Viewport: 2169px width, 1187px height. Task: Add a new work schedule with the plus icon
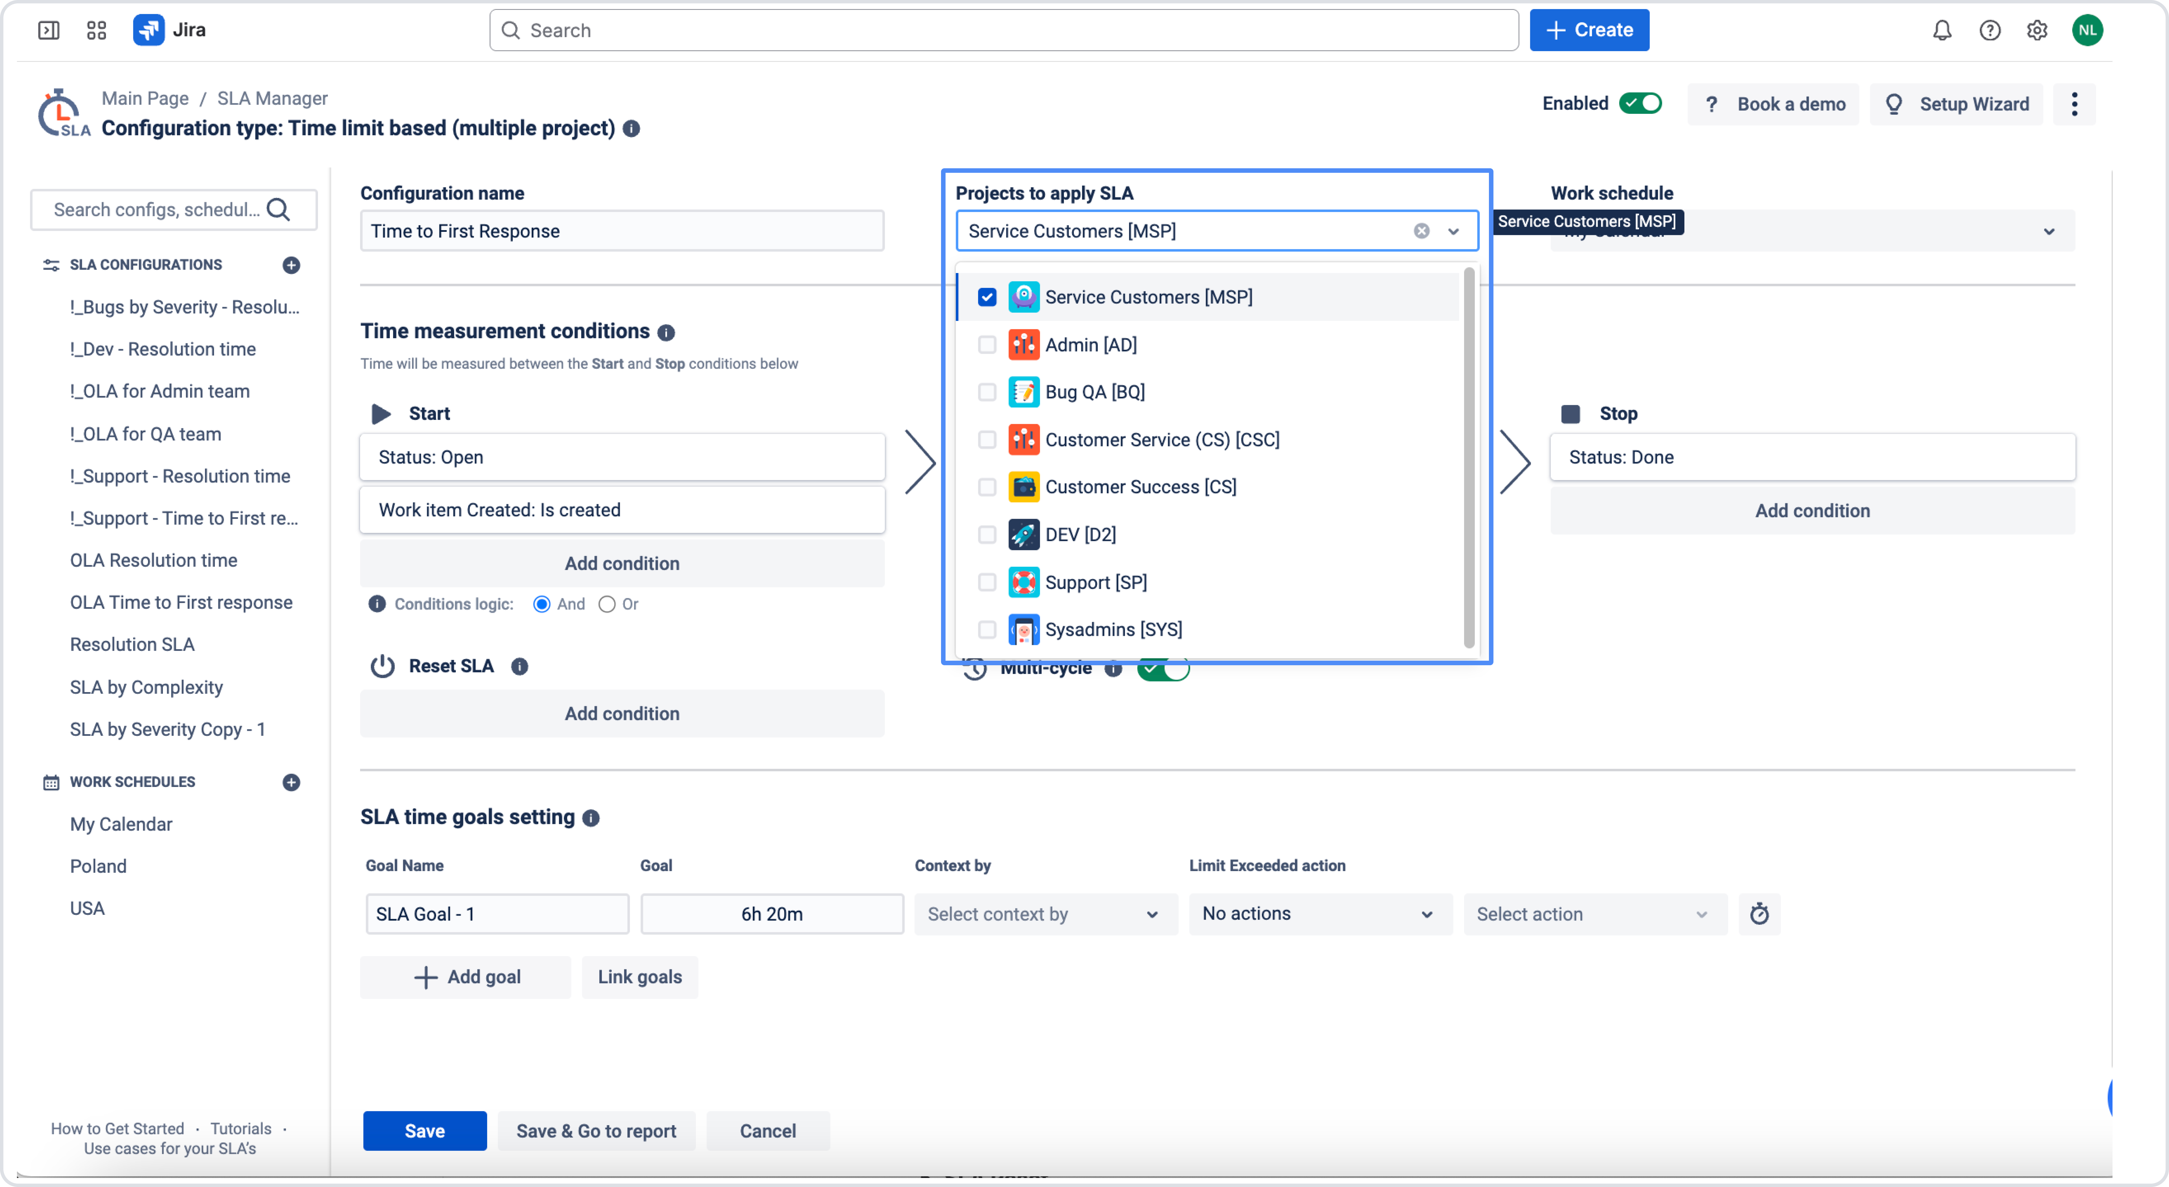pos(291,782)
